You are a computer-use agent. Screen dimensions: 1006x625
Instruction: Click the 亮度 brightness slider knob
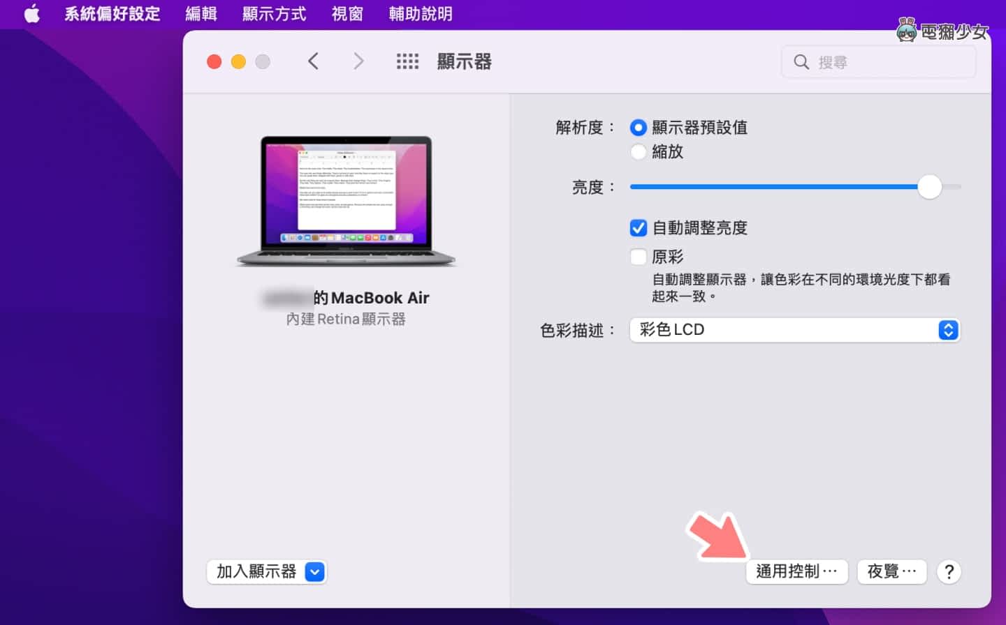929,187
